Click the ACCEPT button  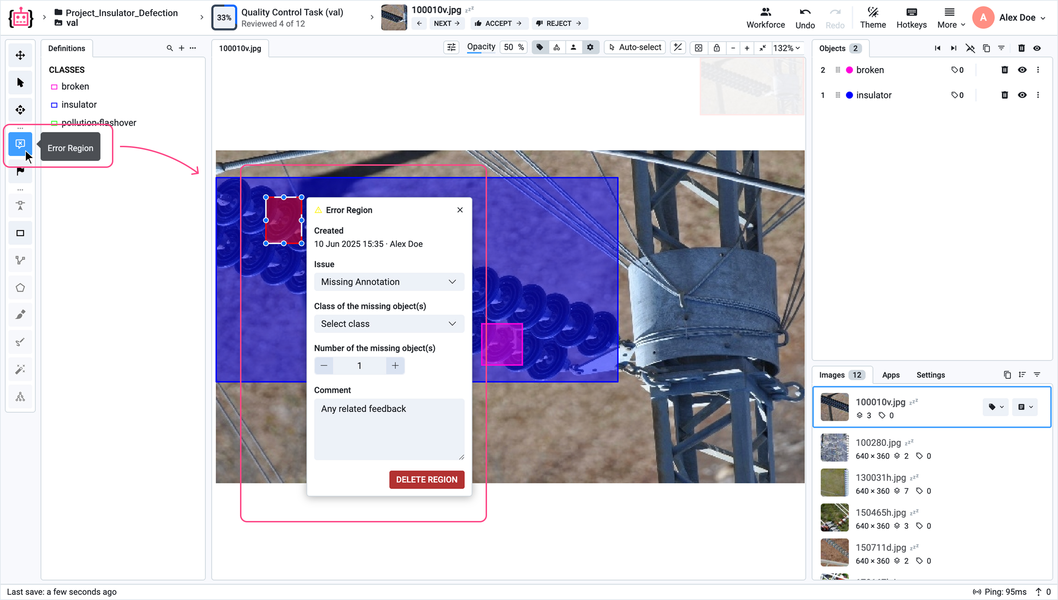click(499, 23)
